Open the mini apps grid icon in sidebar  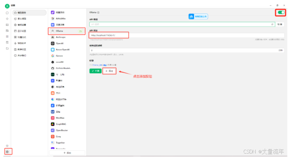click(7, 37)
